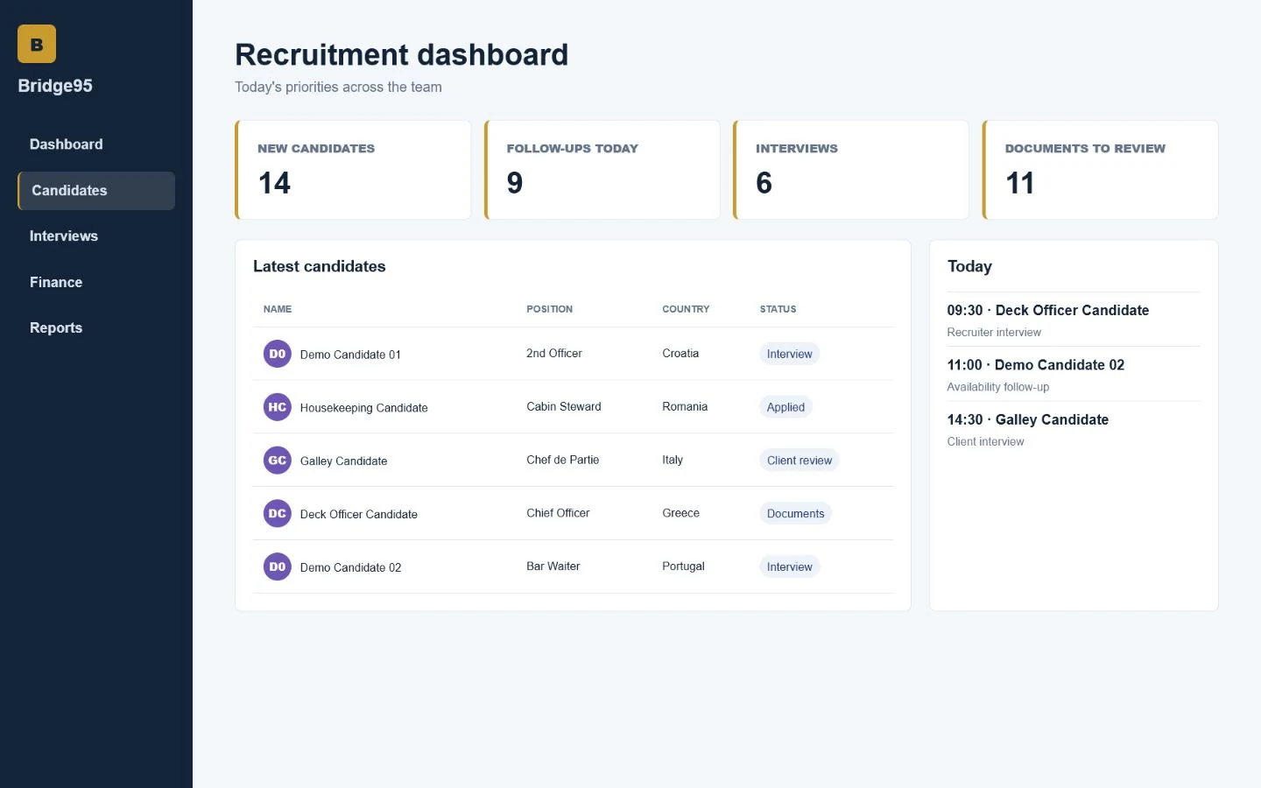Click the "Cabin Steward" position cell
Screen dimensions: 1261x788
click(x=564, y=407)
